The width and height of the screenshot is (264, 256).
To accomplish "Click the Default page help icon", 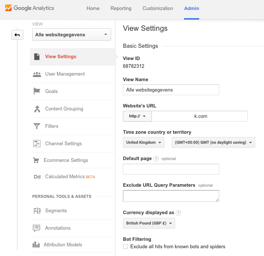I will pyautogui.click(x=156, y=159).
